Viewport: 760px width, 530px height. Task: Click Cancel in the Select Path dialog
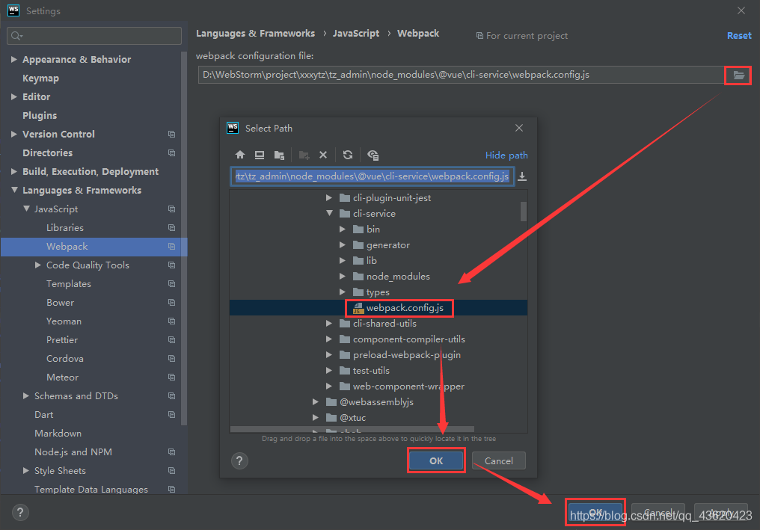[499, 460]
